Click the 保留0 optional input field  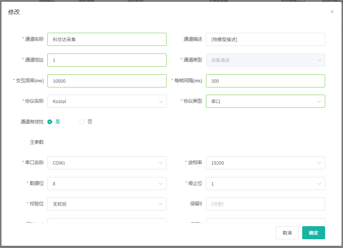pyautogui.click(x=265, y=204)
